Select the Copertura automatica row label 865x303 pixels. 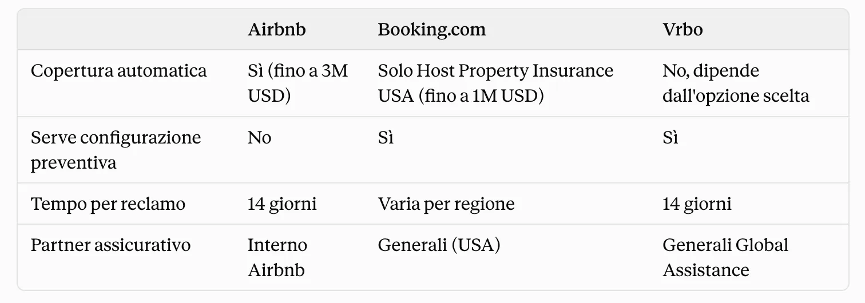tap(118, 71)
